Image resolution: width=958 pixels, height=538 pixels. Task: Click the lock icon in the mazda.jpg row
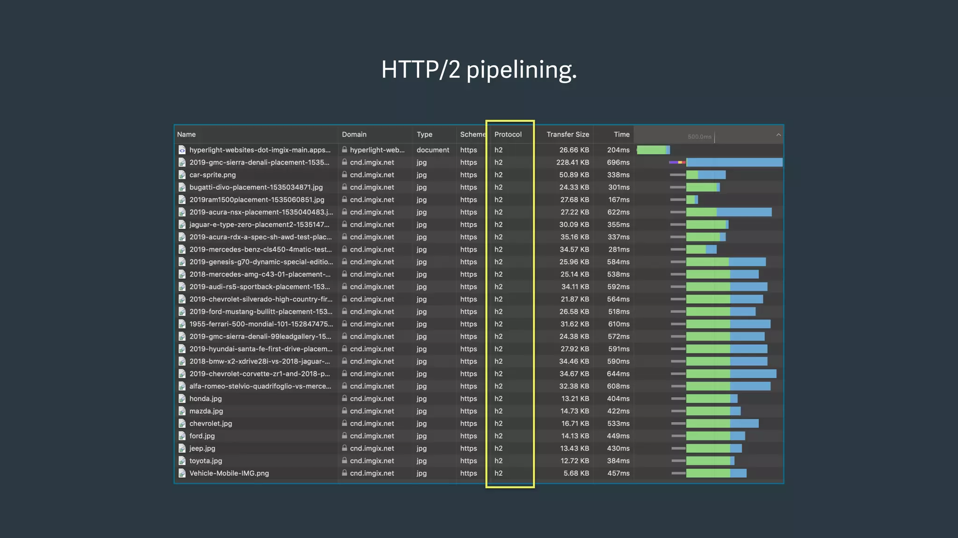(344, 411)
